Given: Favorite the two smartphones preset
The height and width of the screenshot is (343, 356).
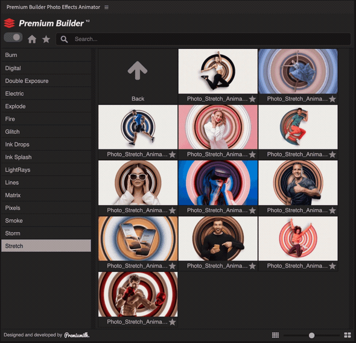Looking at the screenshot, I should tap(173, 266).
